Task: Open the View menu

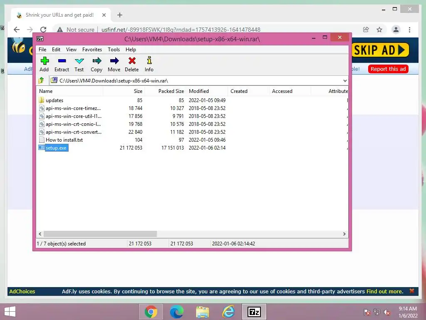Action: coord(71,50)
